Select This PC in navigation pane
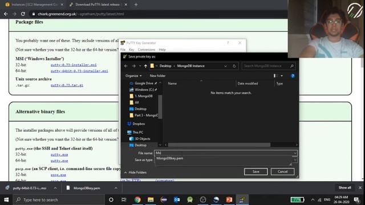The width and height of the screenshot is (365, 205). tap(135, 132)
